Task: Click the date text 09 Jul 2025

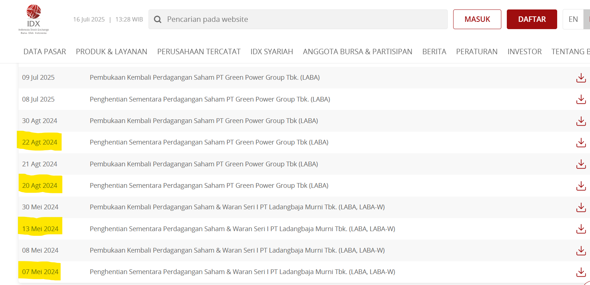Action: tap(38, 78)
